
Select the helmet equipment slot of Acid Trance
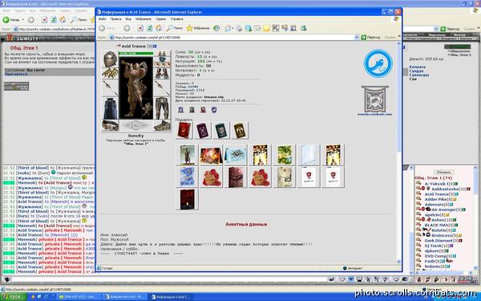coord(110,59)
